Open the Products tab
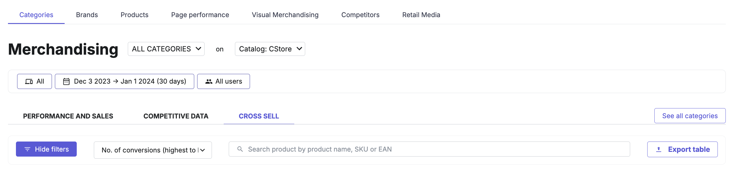 pos(134,15)
